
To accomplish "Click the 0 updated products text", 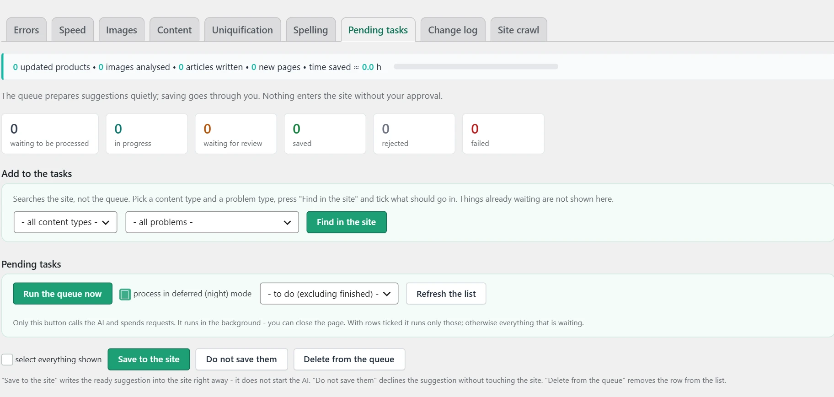I will [x=51, y=67].
